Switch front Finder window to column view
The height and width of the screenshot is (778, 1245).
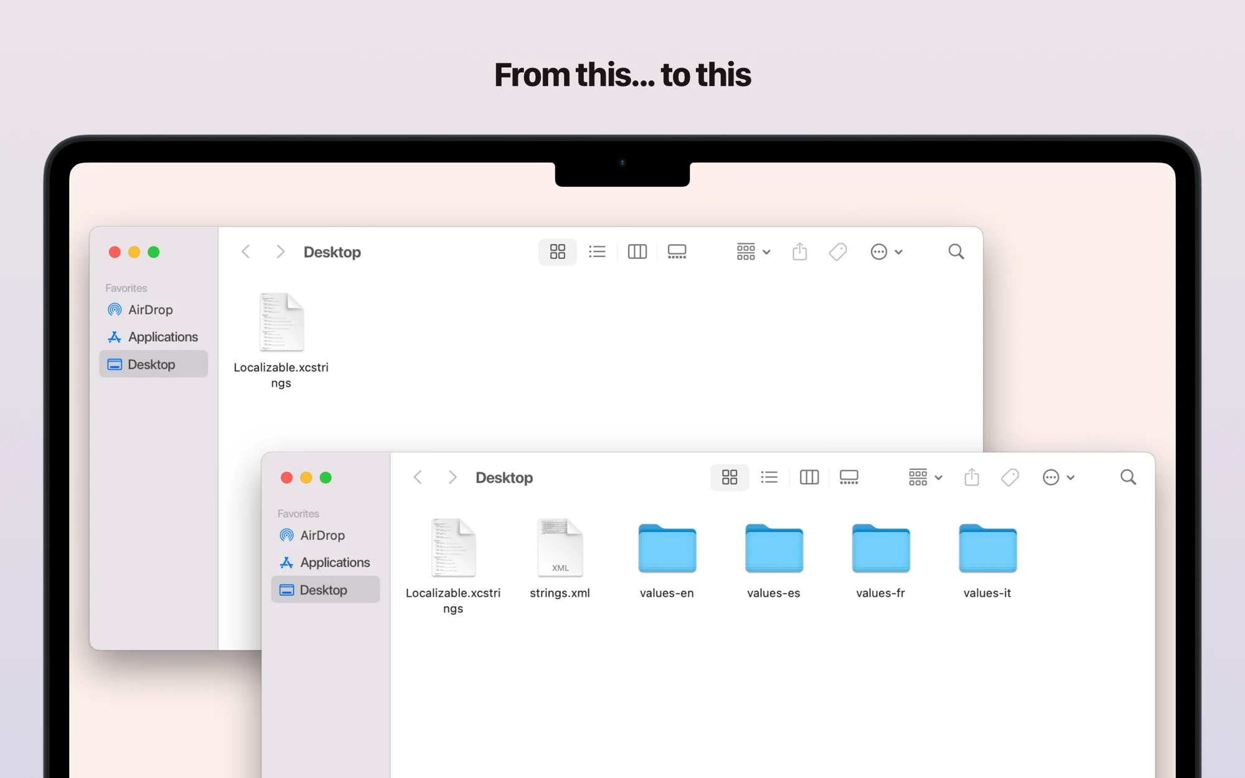coord(809,477)
